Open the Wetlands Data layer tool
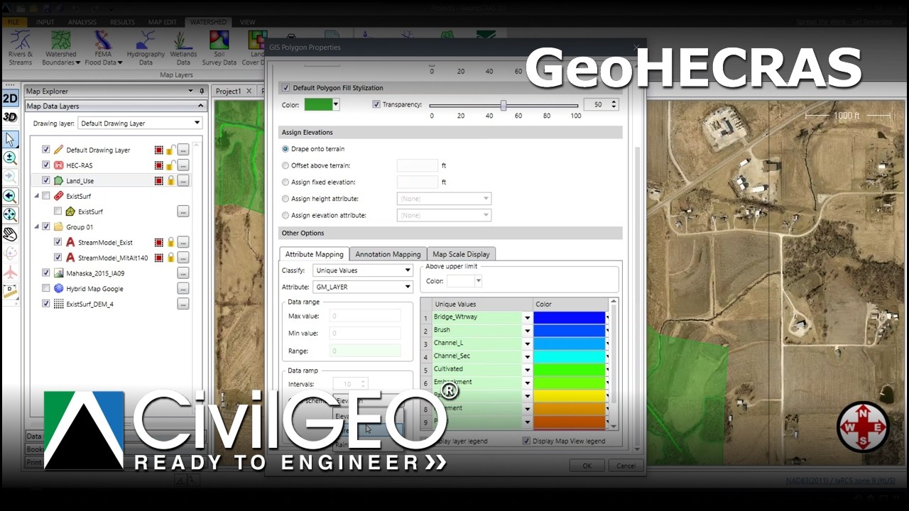This screenshot has height=511, width=909. pos(183,48)
